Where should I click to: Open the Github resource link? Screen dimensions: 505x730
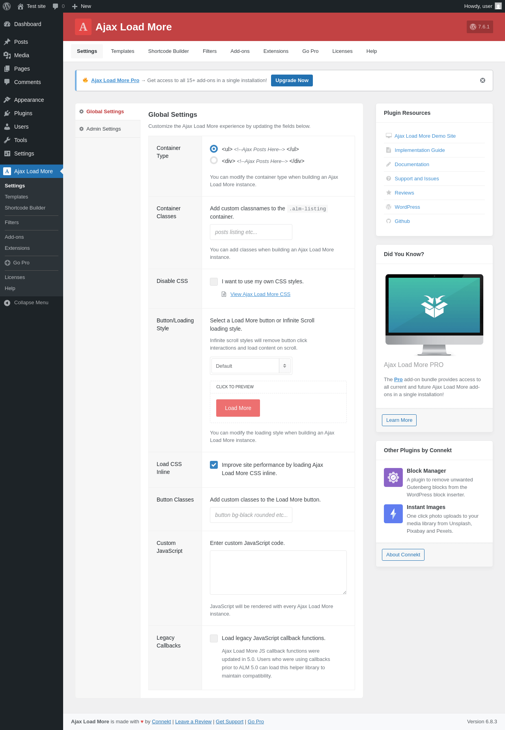(x=402, y=221)
